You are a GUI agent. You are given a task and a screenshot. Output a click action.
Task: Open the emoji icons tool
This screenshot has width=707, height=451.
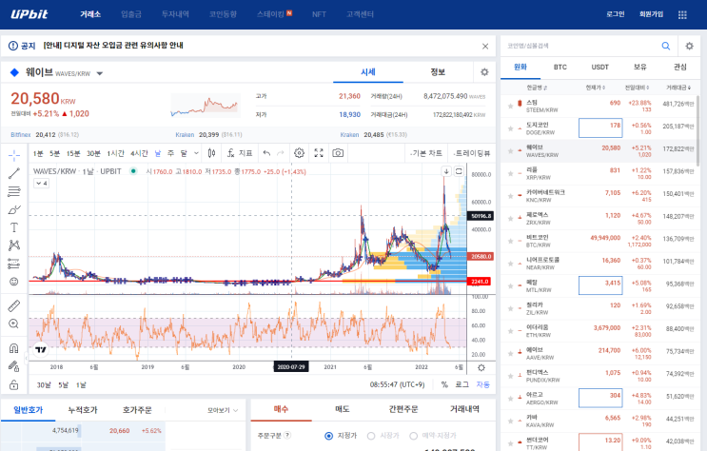pos(14,282)
